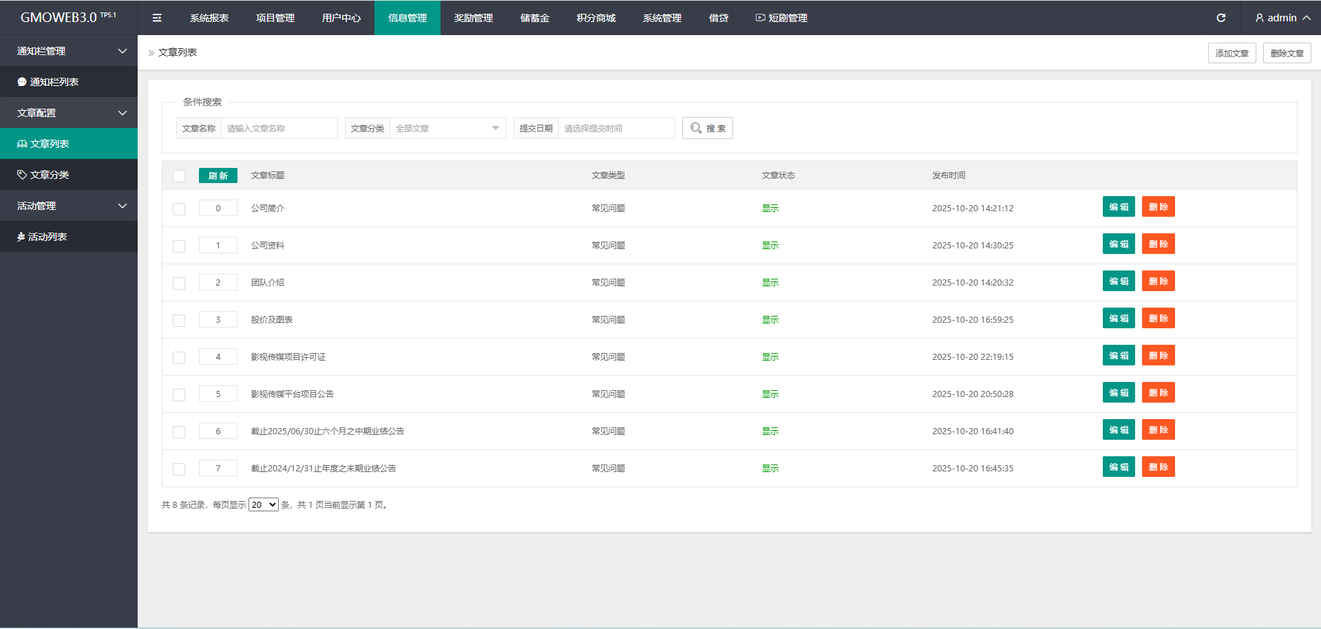Switch to the 系统报表 top menu
This screenshot has height=629, width=1321.
209,18
